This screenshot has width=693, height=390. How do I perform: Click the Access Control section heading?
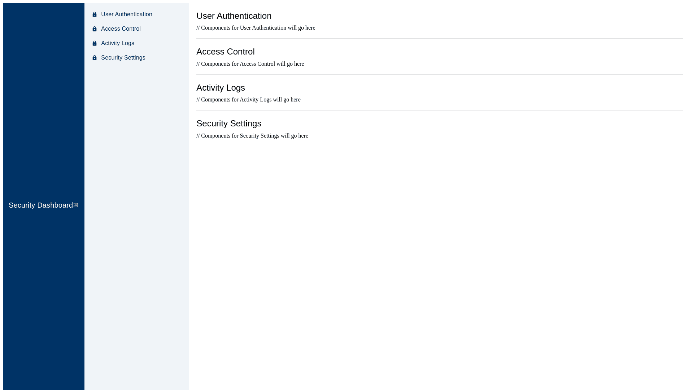tap(225, 52)
